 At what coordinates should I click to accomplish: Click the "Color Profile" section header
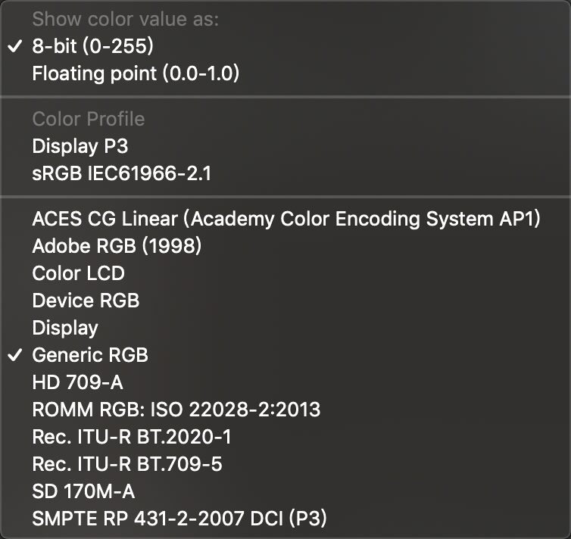pos(88,119)
